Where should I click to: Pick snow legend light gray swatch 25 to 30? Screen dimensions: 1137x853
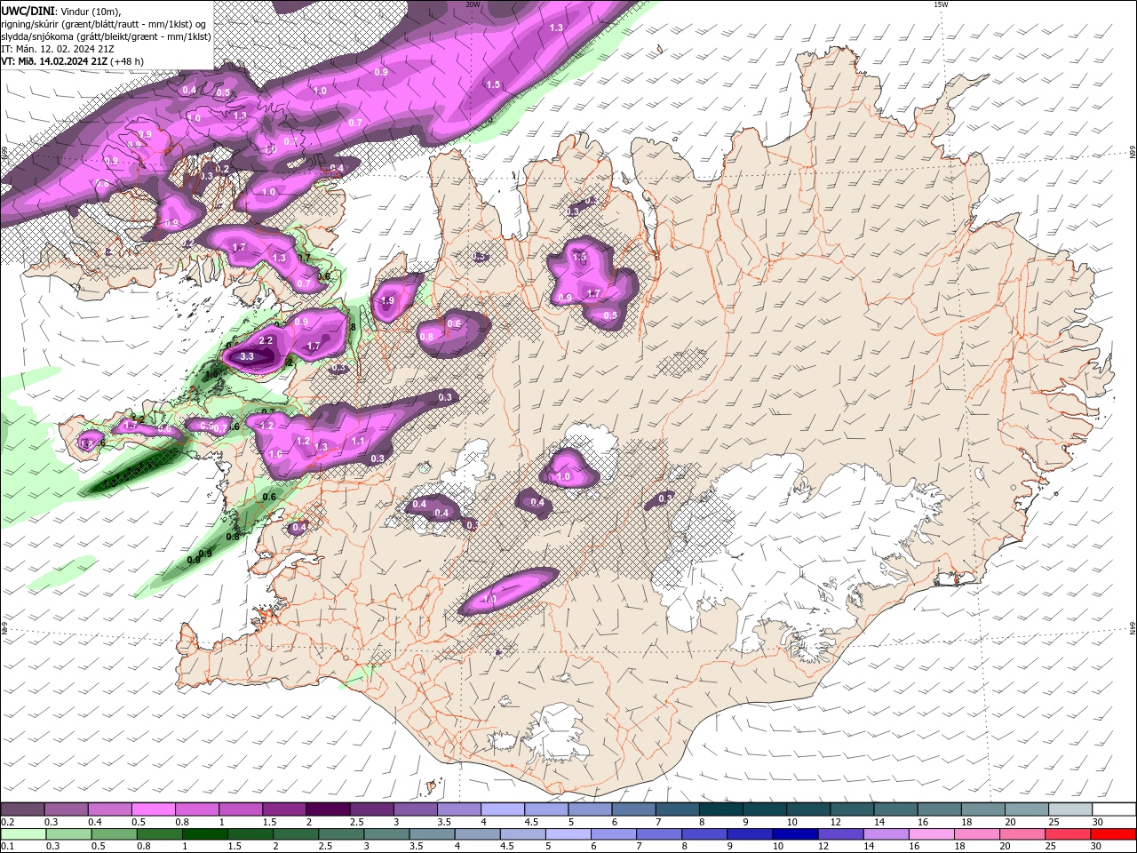[x=1070, y=809]
